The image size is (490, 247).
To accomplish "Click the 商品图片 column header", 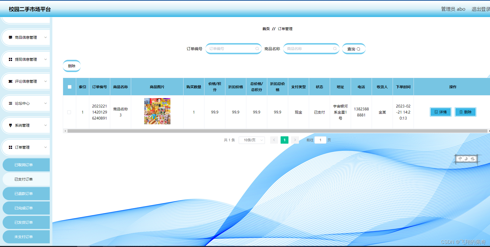I will 157,87.
